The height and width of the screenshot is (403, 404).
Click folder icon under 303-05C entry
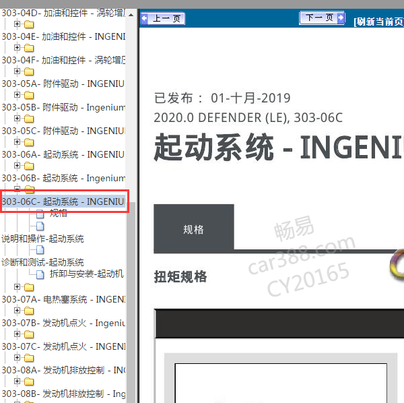click(x=29, y=143)
